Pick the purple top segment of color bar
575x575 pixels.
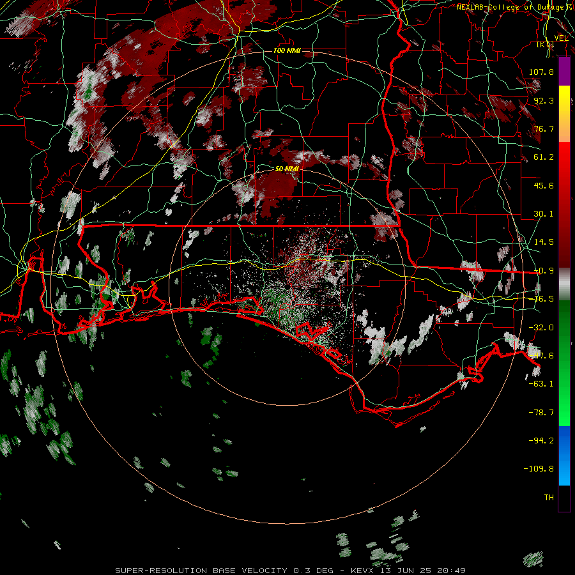[x=564, y=71]
